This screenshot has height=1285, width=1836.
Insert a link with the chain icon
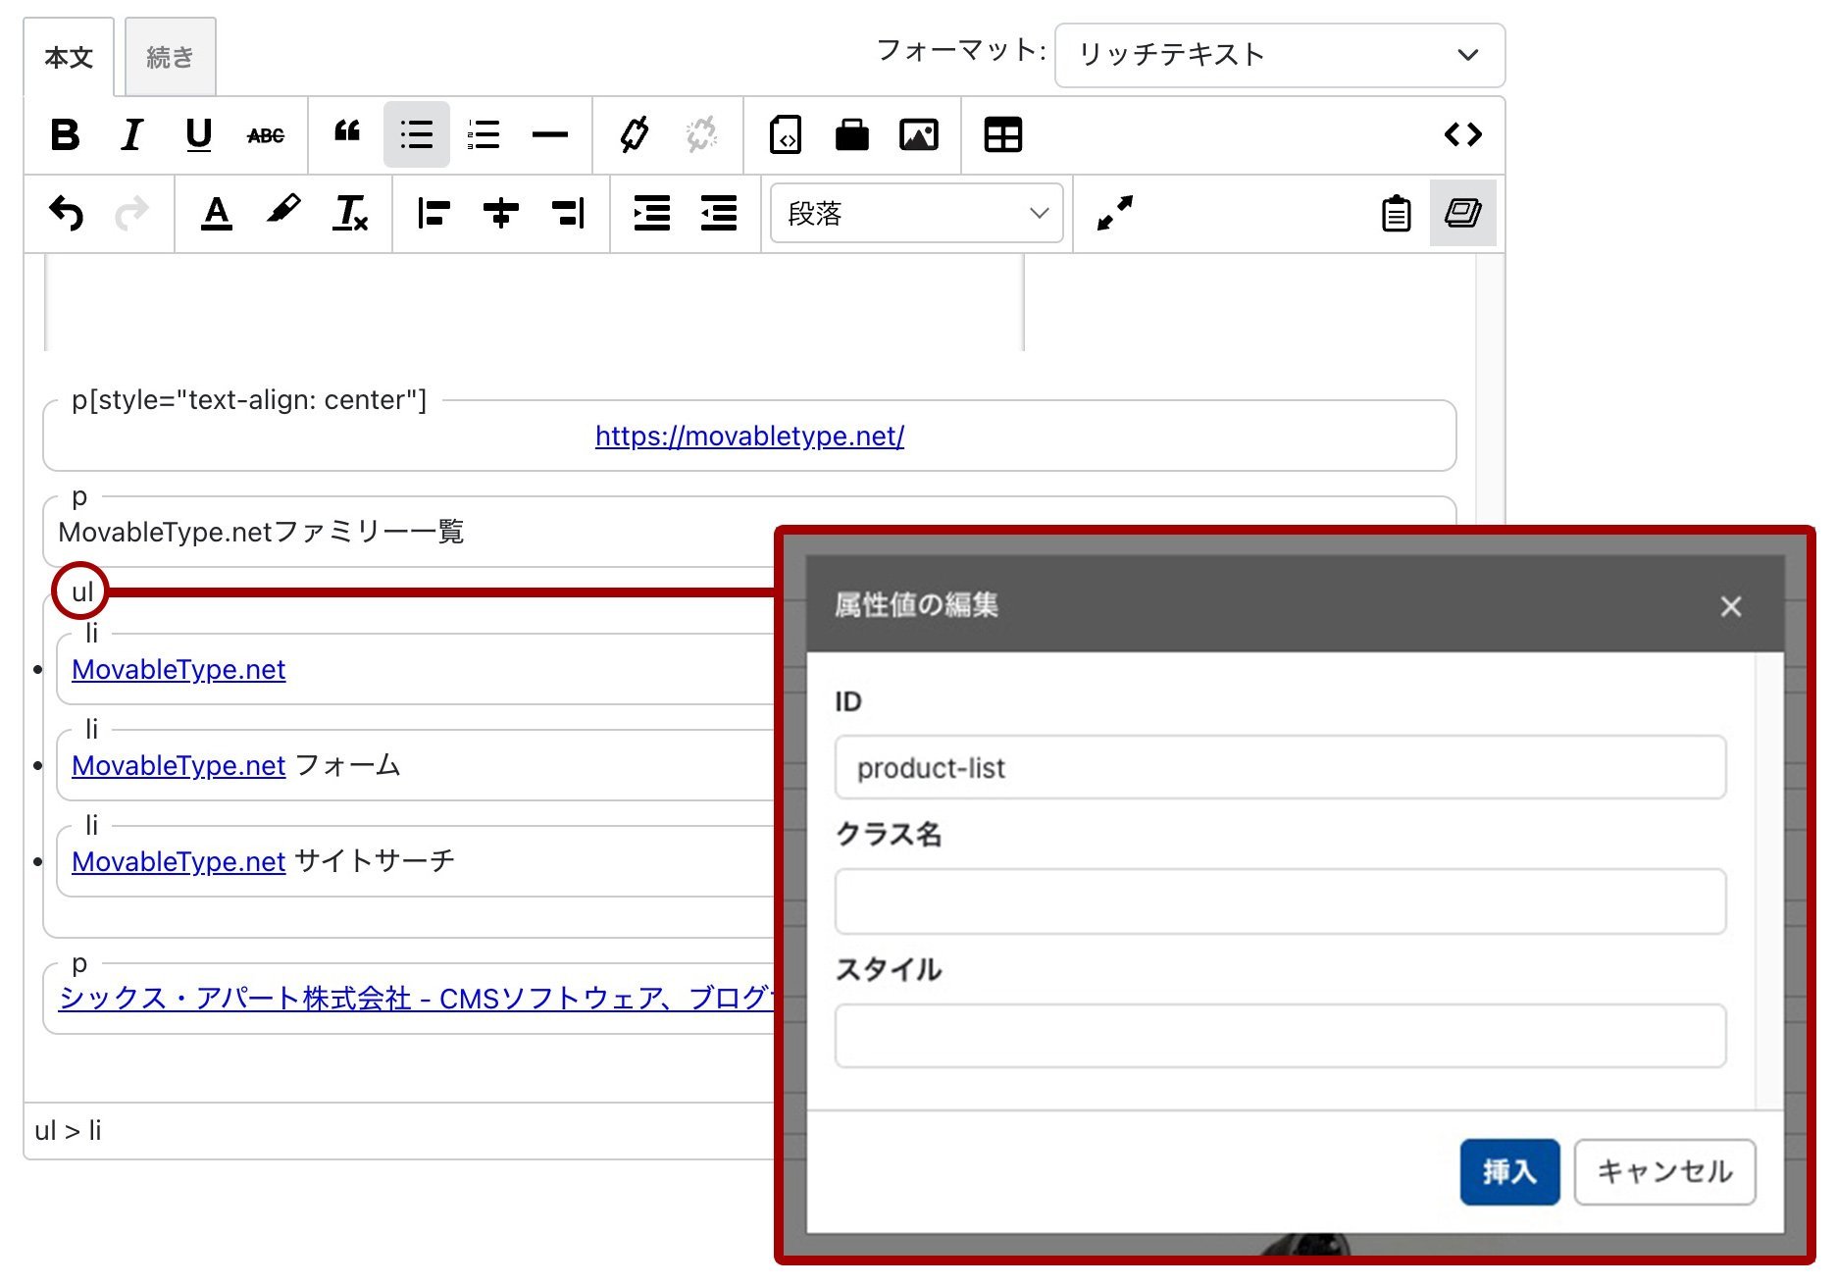[x=635, y=134]
